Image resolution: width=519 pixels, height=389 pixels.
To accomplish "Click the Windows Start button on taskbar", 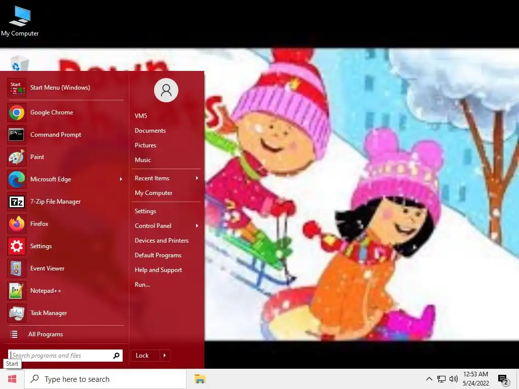I will click(12, 379).
